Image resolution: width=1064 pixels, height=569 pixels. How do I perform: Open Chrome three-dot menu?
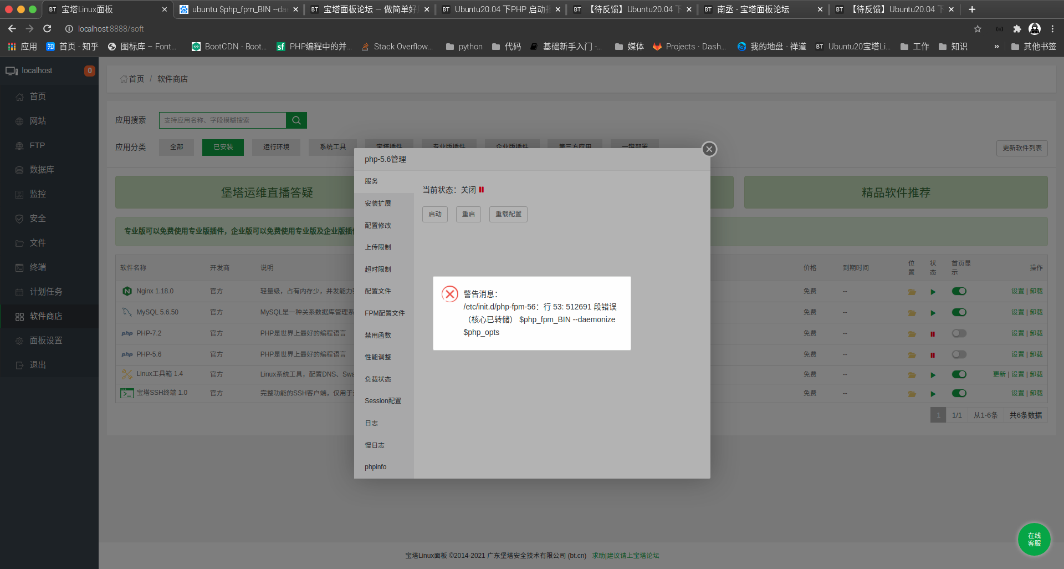click(x=1052, y=29)
